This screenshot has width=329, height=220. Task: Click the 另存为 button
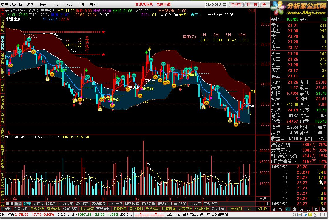coord(38,204)
